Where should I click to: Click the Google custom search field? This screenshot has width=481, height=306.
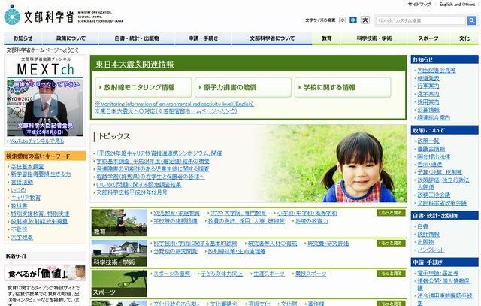tap(421, 20)
